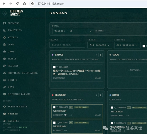Open Profiles : Multi Agent sidebar item
The image size is (147, 134).
pos(23,73)
